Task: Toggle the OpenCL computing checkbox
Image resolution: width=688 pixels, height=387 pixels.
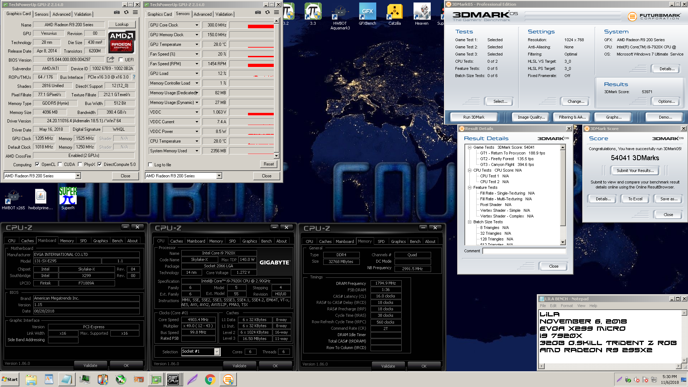Action: click(37, 164)
